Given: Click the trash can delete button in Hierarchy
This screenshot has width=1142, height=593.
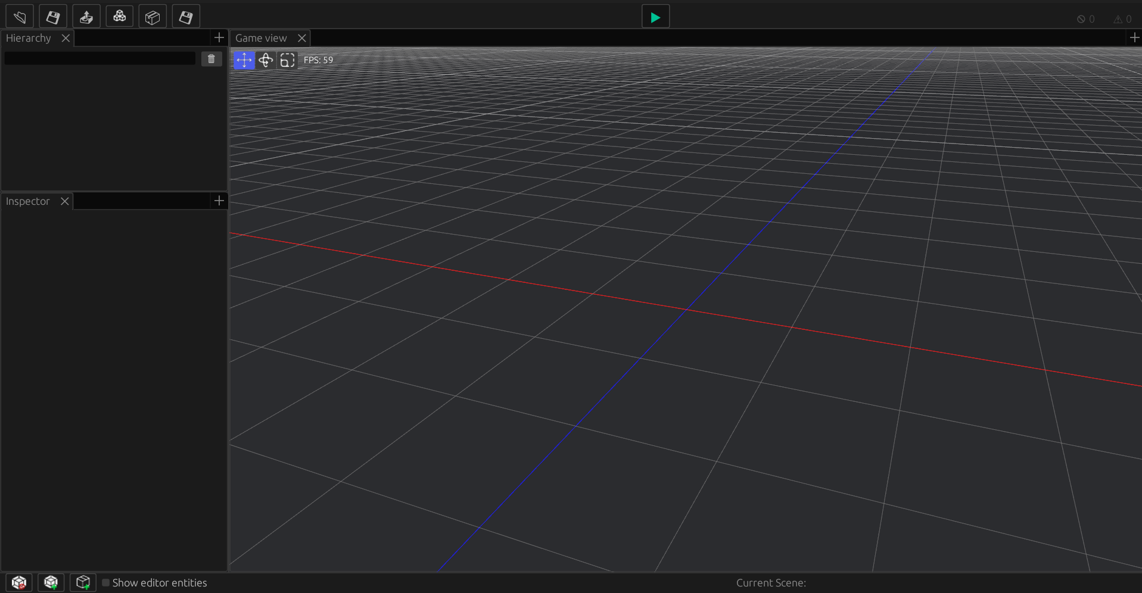Looking at the screenshot, I should point(211,59).
